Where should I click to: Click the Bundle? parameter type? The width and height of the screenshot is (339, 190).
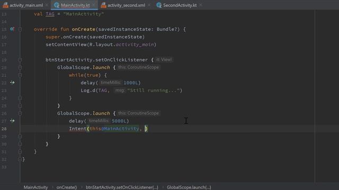(x=167, y=29)
